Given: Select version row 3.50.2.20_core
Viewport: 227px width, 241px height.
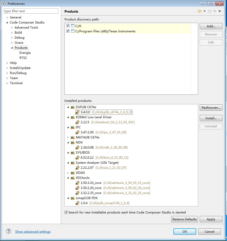Looking at the screenshot, I should 113,188.
